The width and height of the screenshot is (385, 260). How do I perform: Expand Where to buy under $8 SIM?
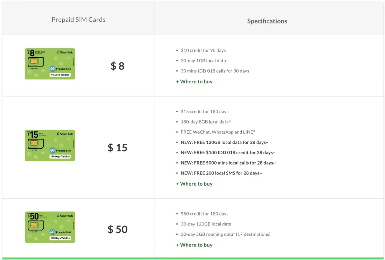click(194, 82)
